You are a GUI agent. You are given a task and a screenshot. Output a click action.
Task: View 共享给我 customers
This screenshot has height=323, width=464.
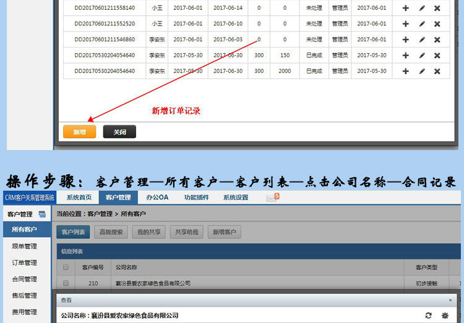187,232
